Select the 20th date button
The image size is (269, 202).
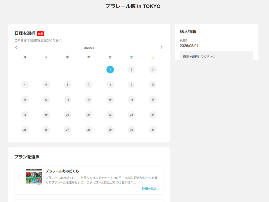pos(68,114)
